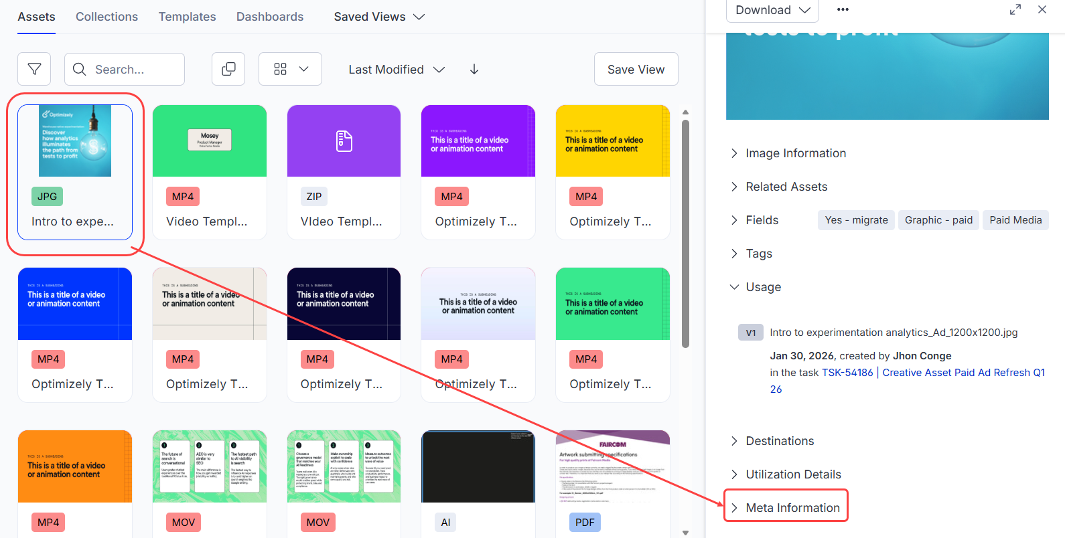Viewport: 1065px width, 538px height.
Task: Toggle sort direction arrow
Action: (x=474, y=69)
